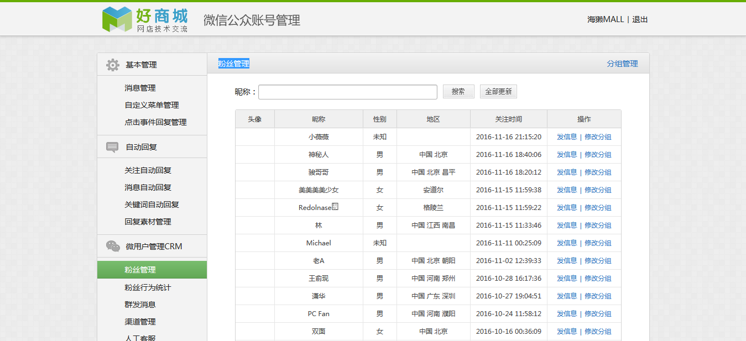Open 渠道管理 menu item
This screenshot has width=746, height=341.
point(140,322)
